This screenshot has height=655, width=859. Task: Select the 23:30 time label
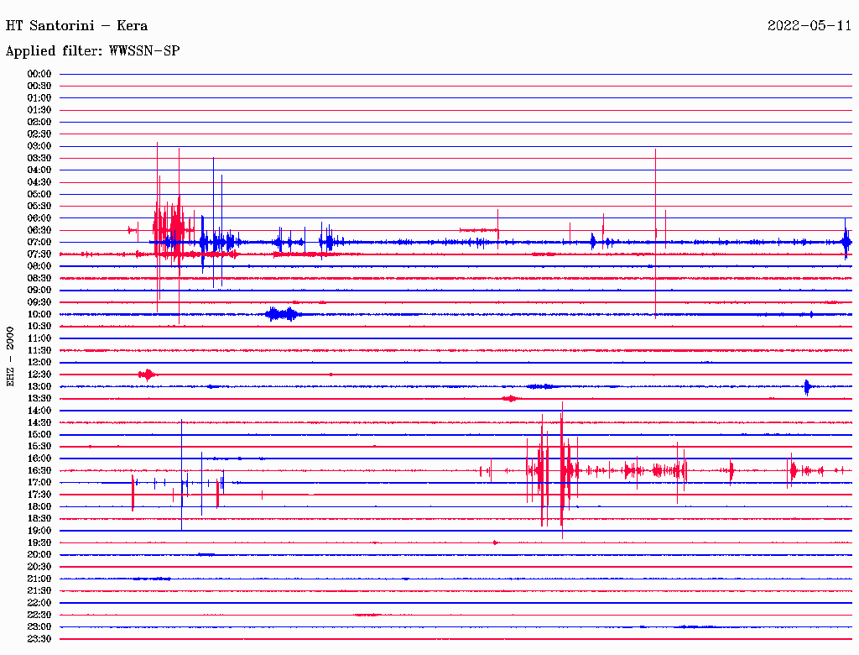(39, 639)
